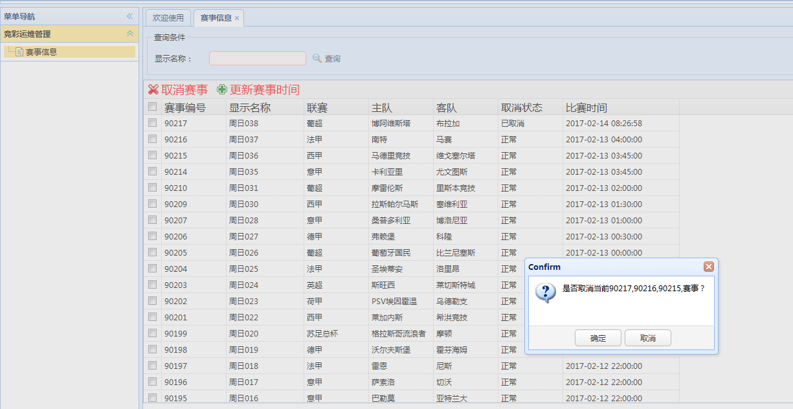
Task: Select the table row for event 90203
Action: point(324,285)
